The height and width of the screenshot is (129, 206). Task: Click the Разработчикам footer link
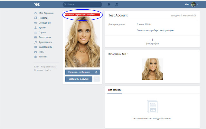click(49, 67)
